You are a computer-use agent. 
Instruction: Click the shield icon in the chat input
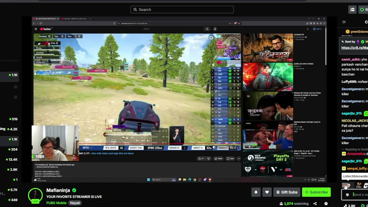coord(347,195)
